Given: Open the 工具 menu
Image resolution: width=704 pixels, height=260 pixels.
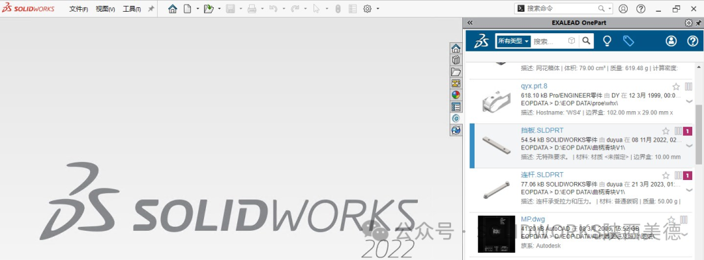Looking at the screenshot, I should [132, 9].
